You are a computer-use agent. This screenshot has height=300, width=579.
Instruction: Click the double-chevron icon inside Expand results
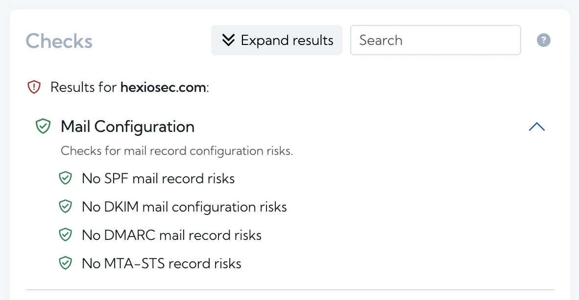click(228, 40)
